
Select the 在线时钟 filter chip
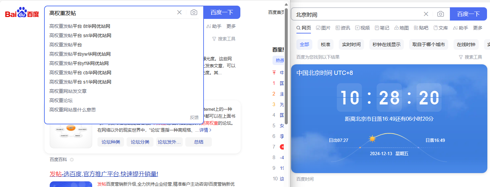(x=466, y=44)
